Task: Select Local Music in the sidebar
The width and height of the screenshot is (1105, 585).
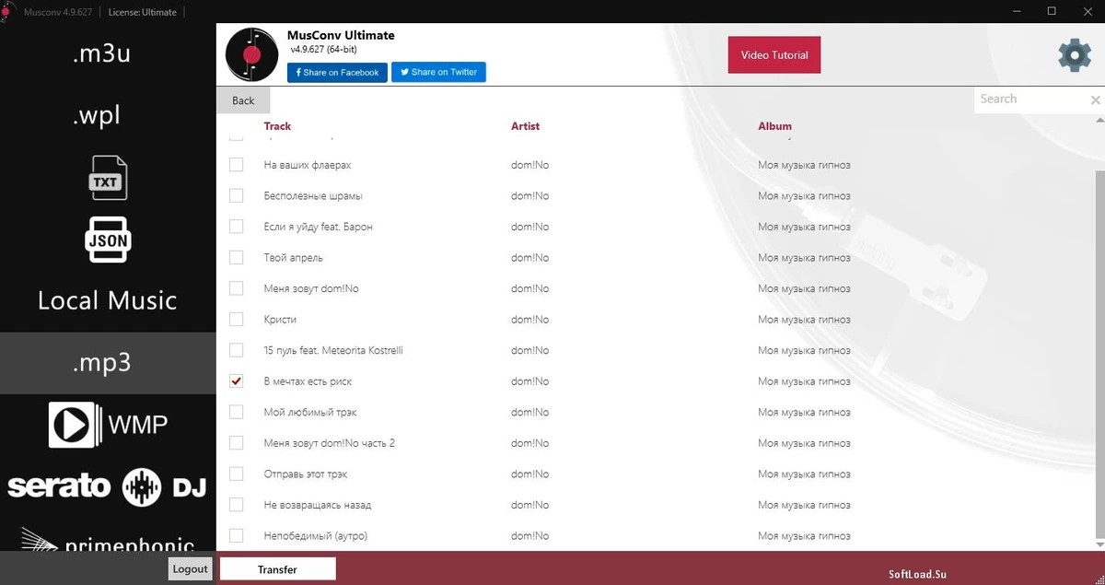Action: tap(108, 300)
